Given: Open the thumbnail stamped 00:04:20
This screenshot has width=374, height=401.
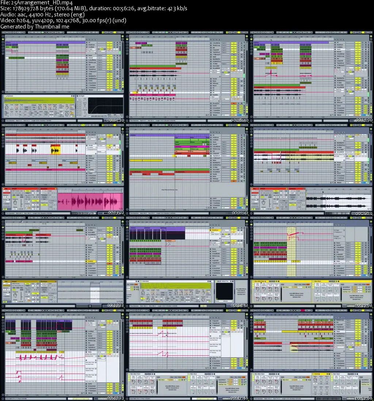Looking at the screenshot, I should click(x=63, y=77).
